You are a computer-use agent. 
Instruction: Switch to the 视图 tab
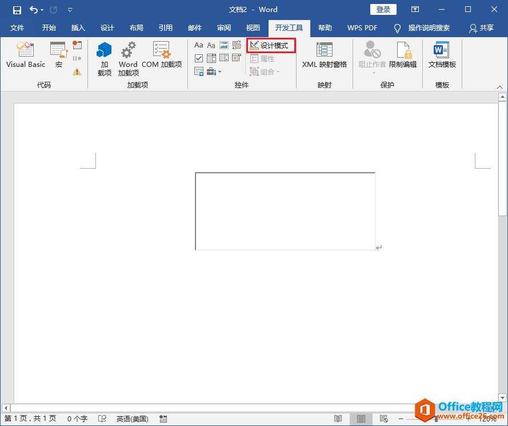[253, 28]
